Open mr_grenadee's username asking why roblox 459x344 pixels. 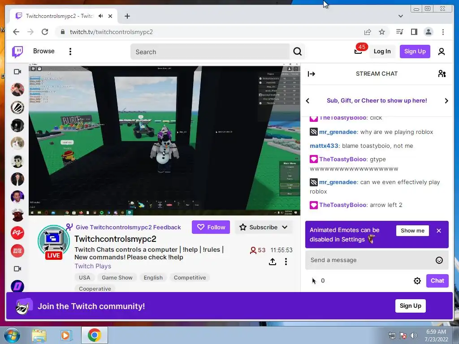(x=338, y=132)
